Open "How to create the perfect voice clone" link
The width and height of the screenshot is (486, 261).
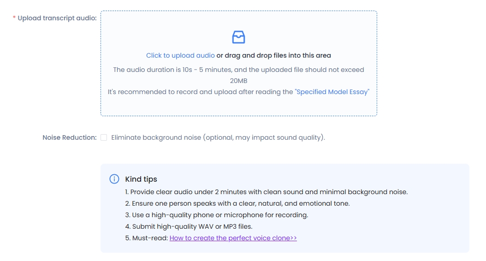pyautogui.click(x=233, y=238)
